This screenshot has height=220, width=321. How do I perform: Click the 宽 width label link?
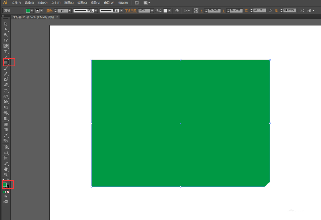(x=246, y=11)
